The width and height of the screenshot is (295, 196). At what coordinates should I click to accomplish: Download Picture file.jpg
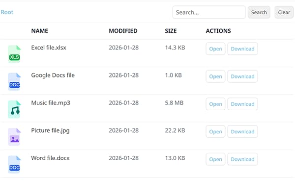pos(242,131)
